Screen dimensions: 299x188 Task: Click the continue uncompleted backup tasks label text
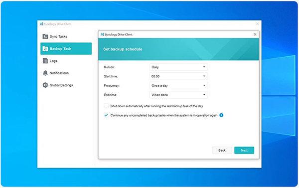point(164,115)
